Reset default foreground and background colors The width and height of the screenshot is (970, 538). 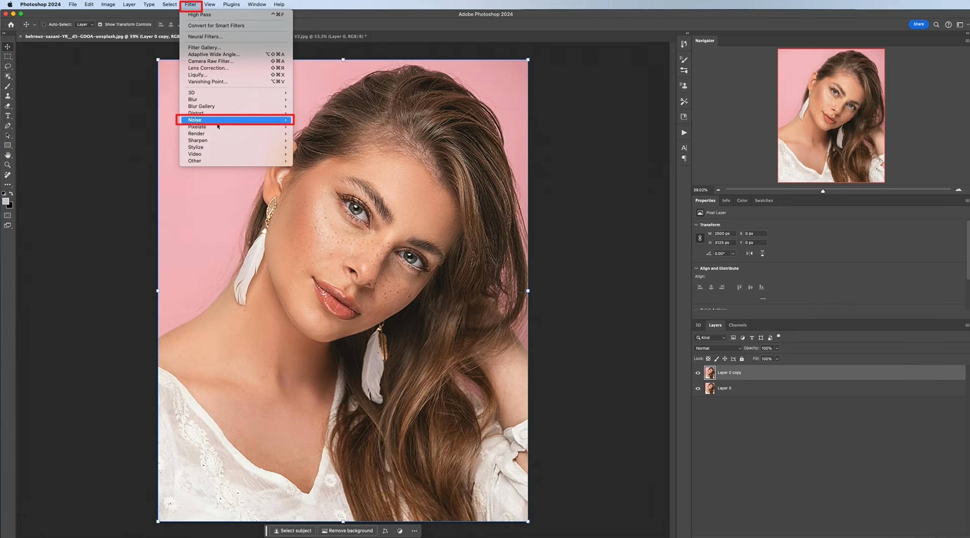coord(4,193)
